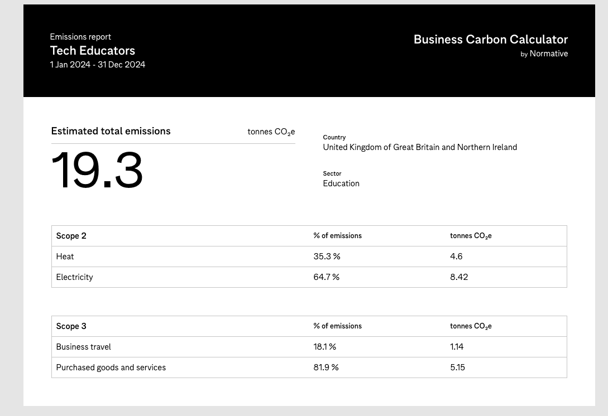Screen dimensions: 608x416
Task: Click '% of emissions' header in Scope 3 table
Action: 337,326
